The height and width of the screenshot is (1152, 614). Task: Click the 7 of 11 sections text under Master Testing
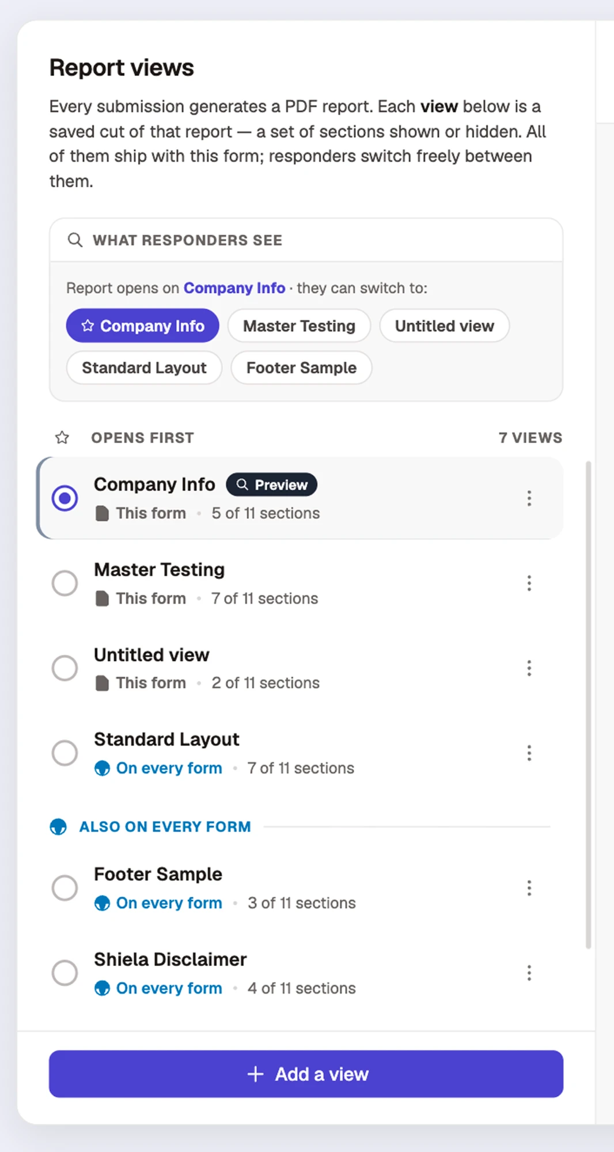264,598
